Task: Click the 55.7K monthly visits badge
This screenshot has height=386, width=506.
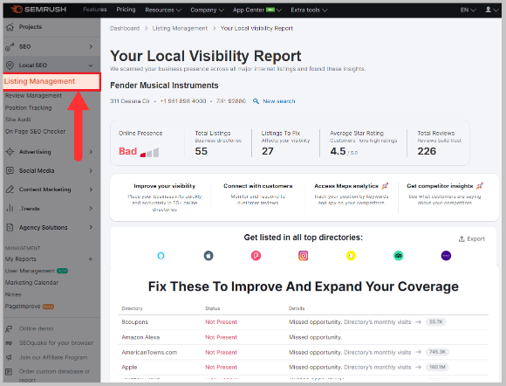Action: point(435,321)
